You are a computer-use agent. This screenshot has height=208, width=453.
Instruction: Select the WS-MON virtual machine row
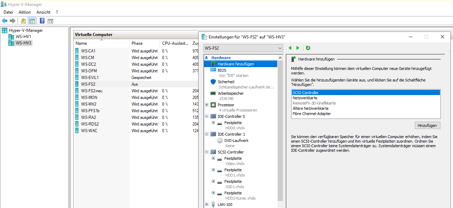pyautogui.click(x=136, y=97)
